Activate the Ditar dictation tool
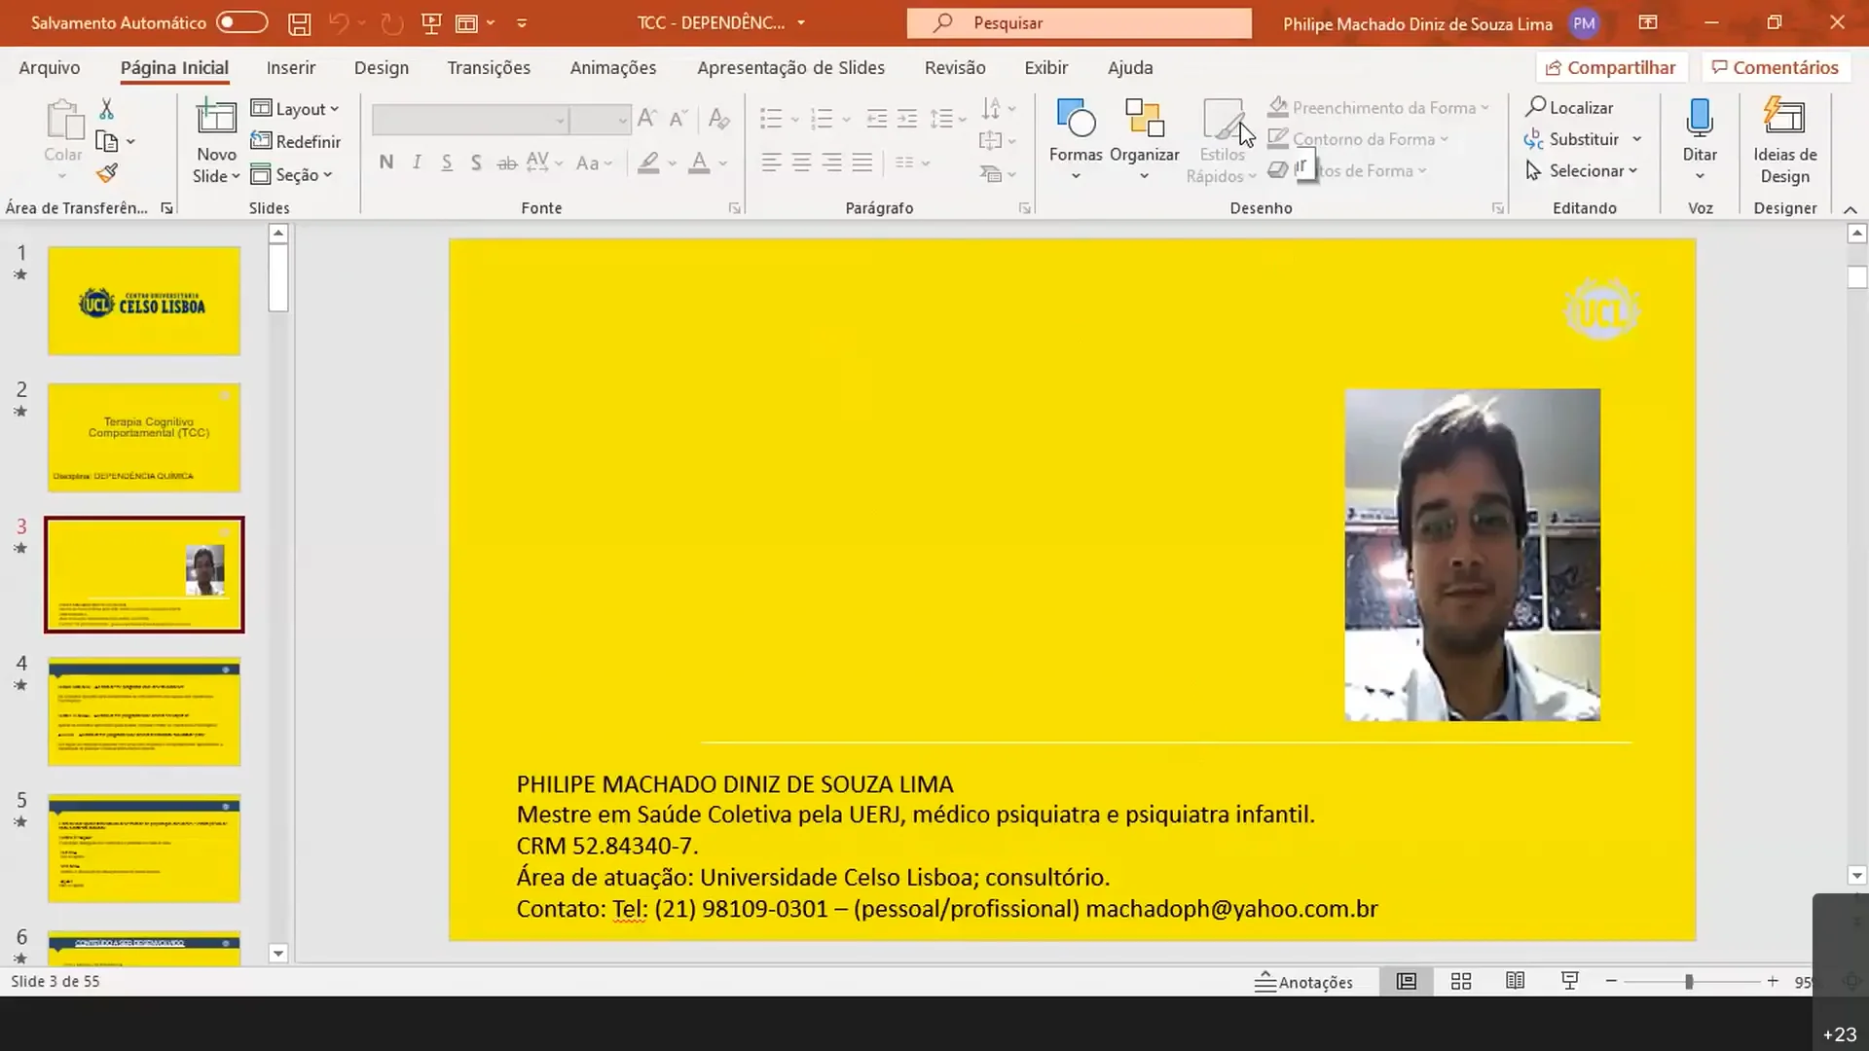Image resolution: width=1869 pixels, height=1051 pixels. [x=1700, y=136]
